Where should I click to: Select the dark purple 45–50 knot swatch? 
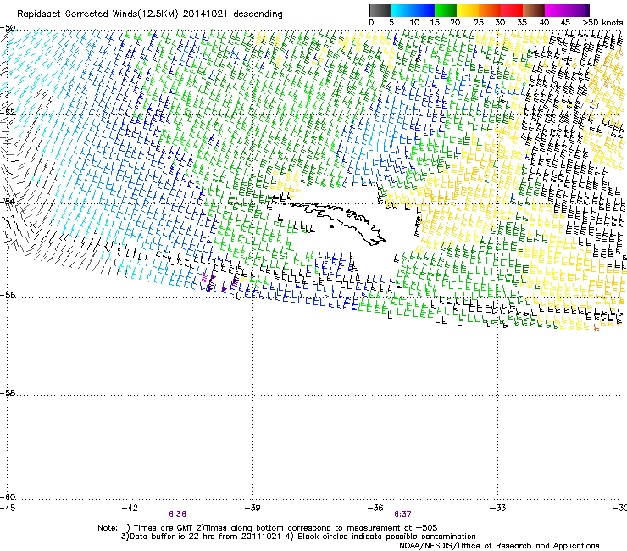[x=578, y=10]
